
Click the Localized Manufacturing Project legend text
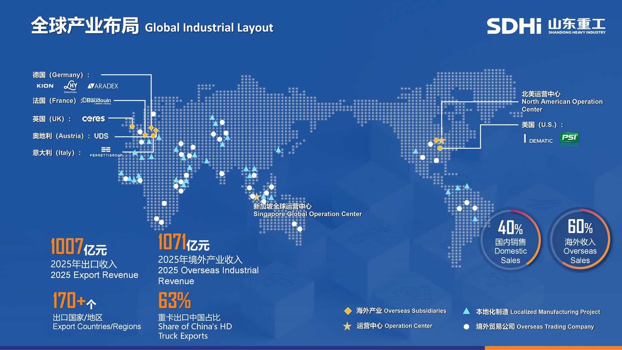pyautogui.click(x=538, y=312)
